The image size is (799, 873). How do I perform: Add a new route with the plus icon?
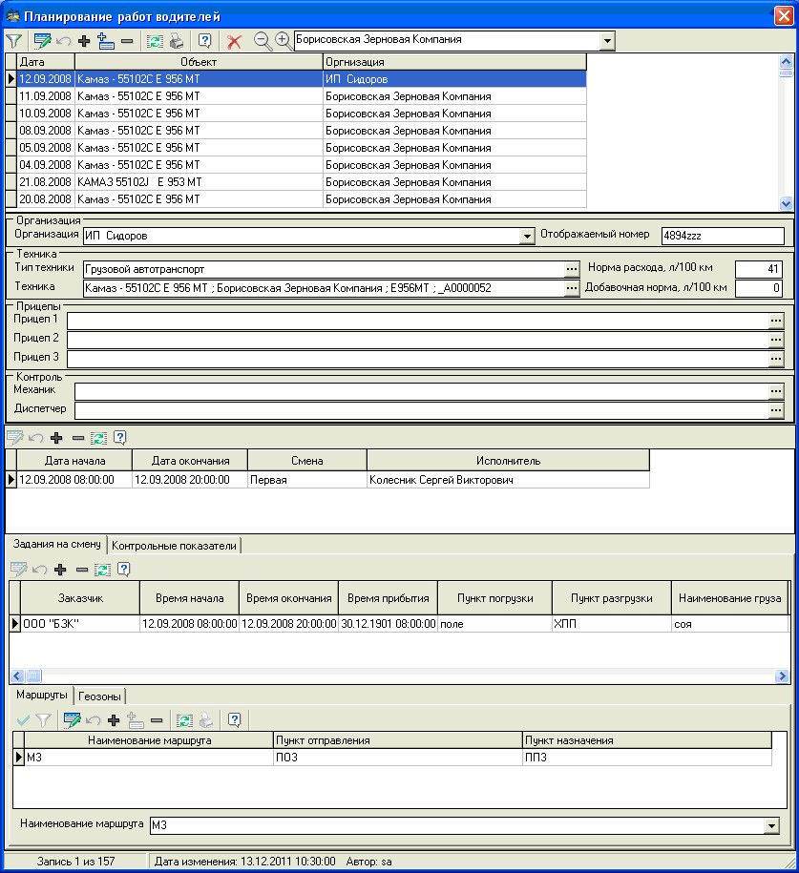tap(114, 720)
